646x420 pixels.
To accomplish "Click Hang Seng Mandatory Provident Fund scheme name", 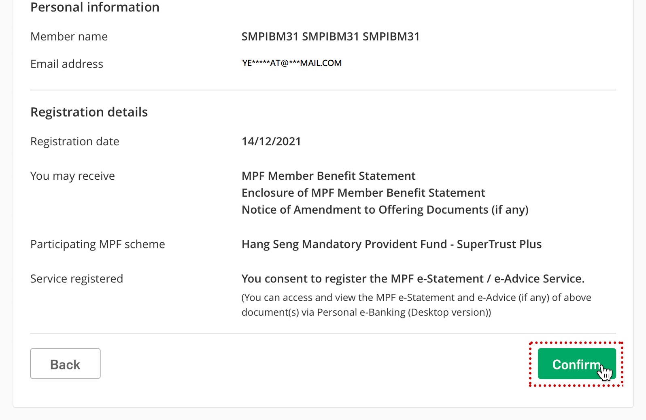I will [391, 244].
